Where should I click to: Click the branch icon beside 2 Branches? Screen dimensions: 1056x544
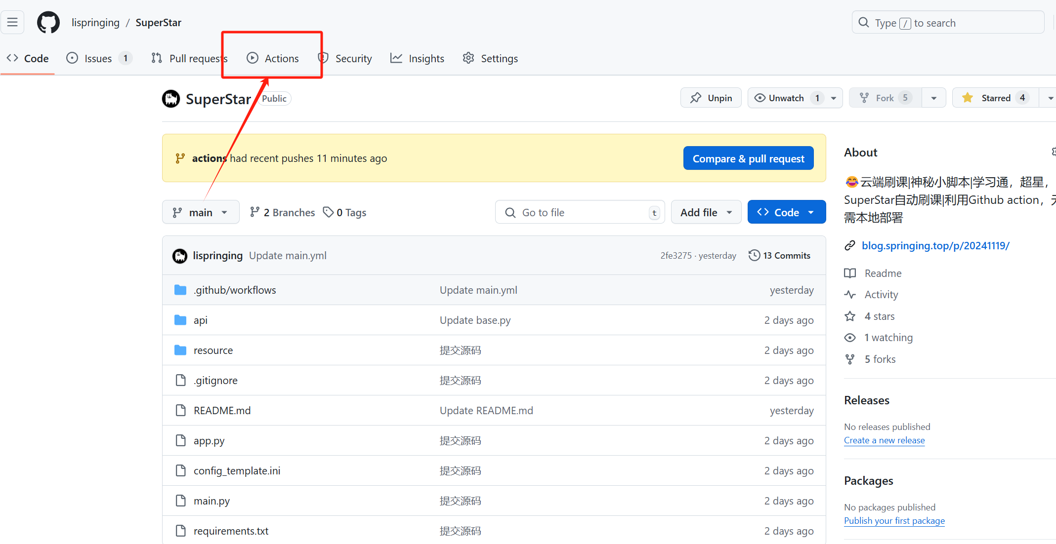[x=254, y=212]
